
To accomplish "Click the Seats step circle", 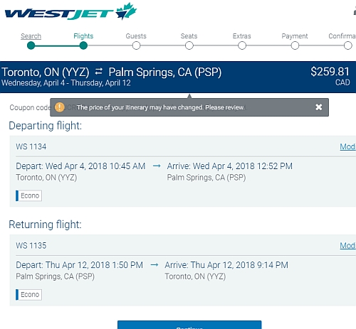I will (x=189, y=45).
